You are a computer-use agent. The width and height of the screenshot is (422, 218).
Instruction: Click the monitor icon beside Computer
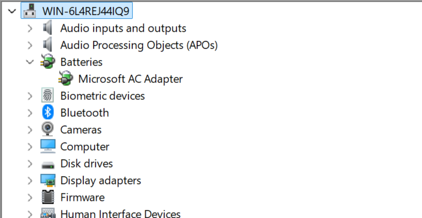(x=48, y=147)
